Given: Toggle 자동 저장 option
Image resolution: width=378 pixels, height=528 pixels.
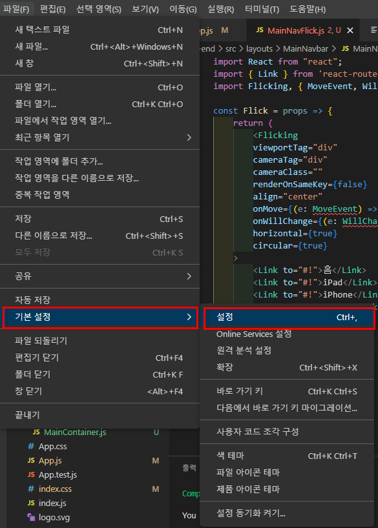Looking at the screenshot, I should [x=100, y=300].
